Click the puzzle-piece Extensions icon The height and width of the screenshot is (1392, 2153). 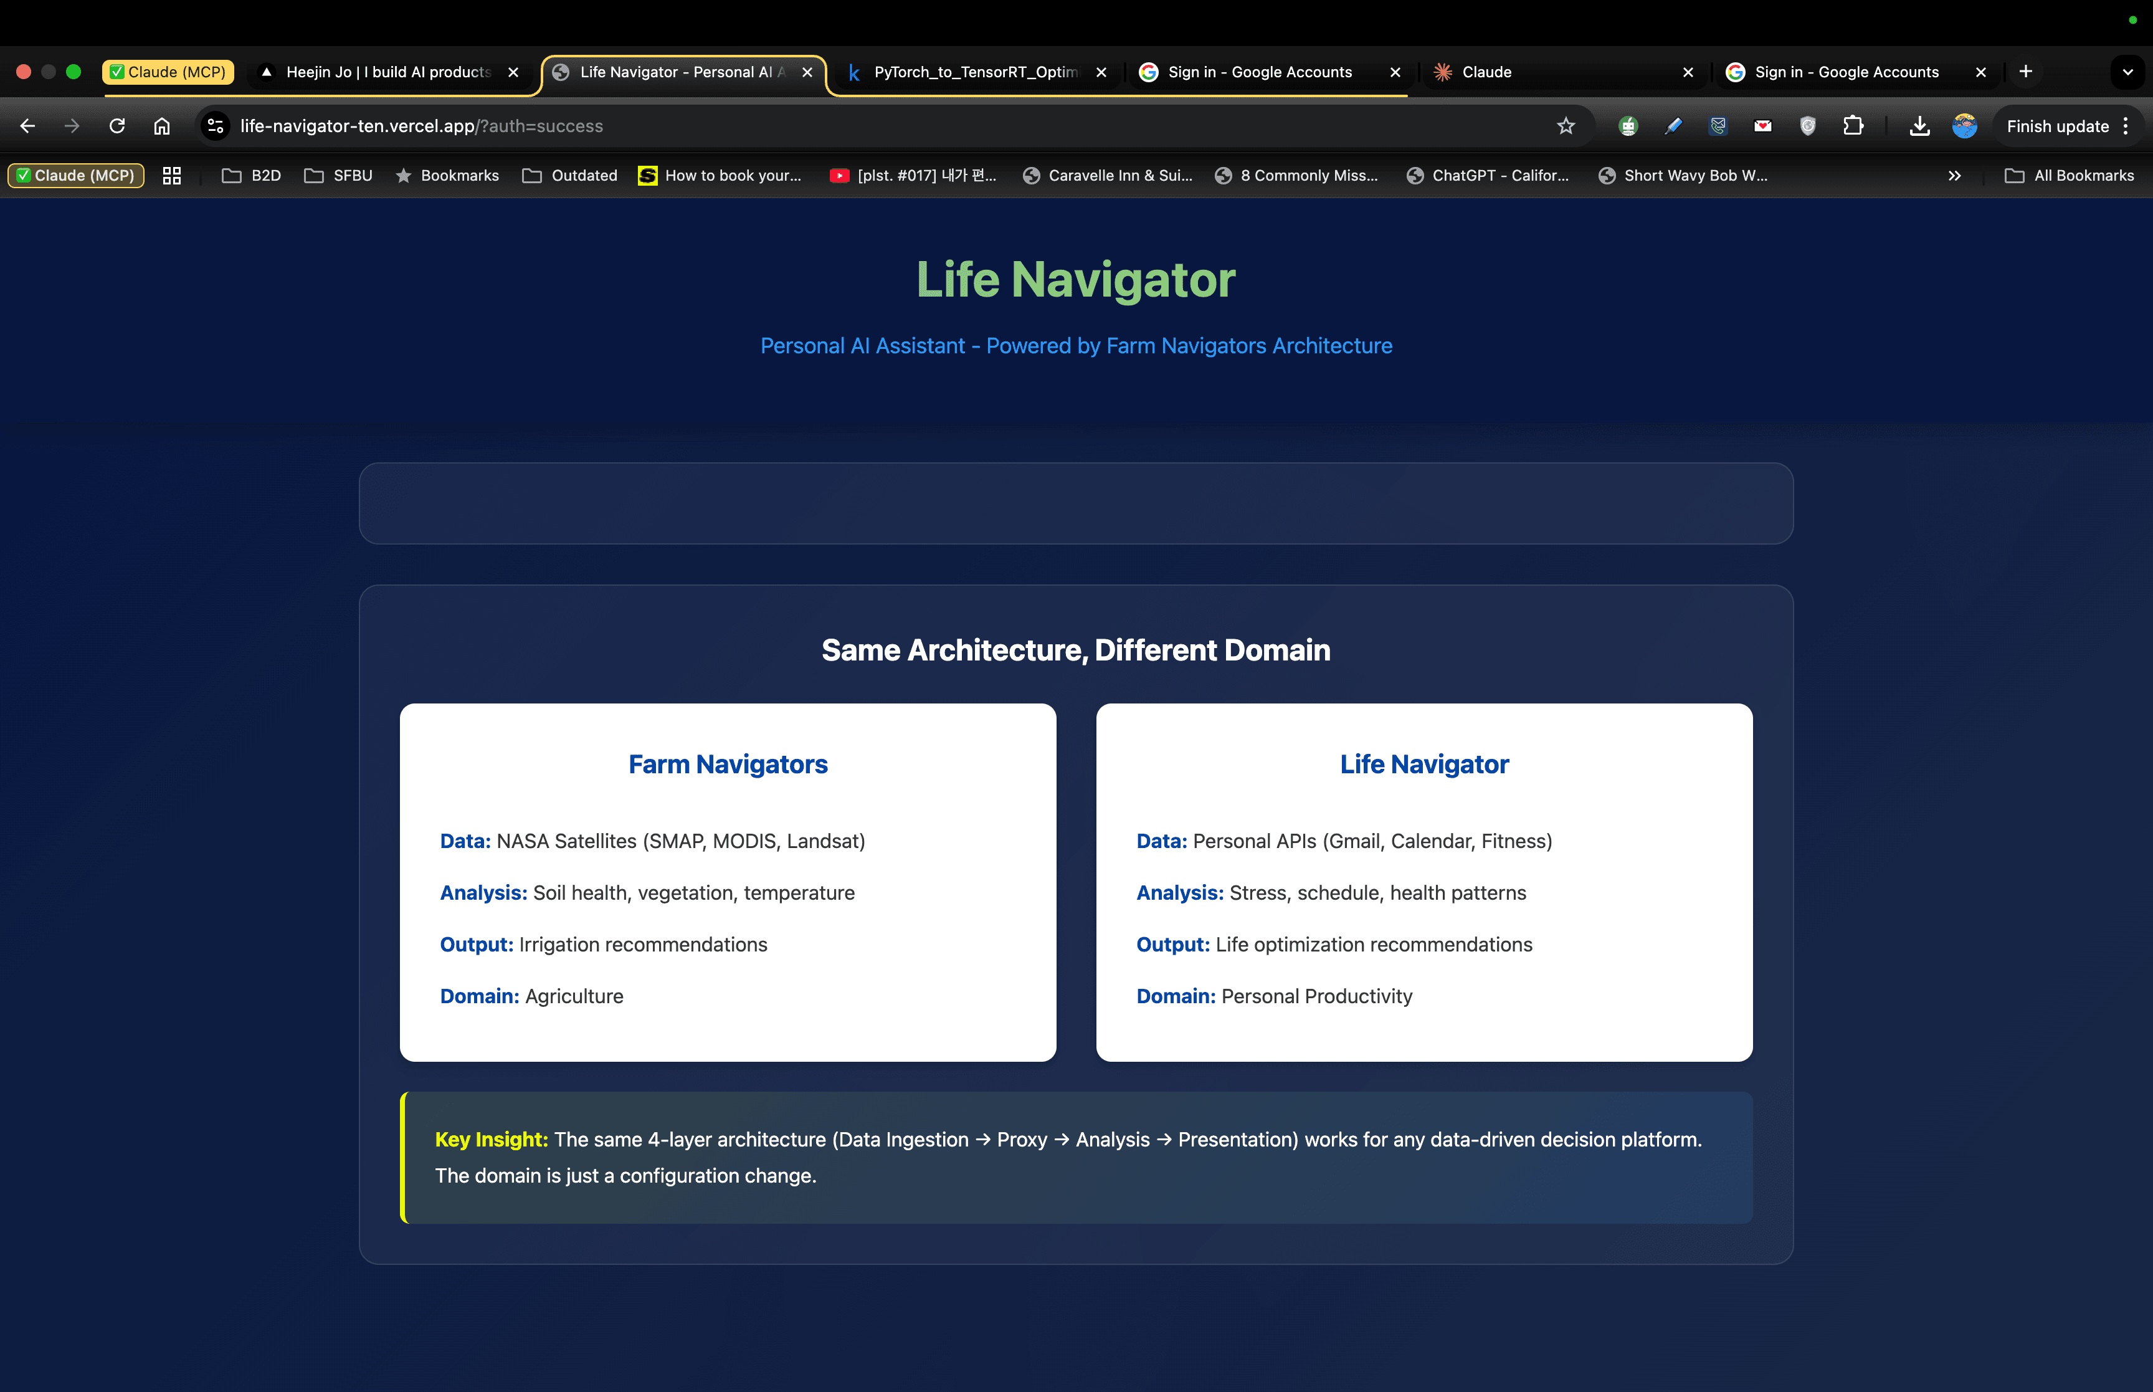pos(1853,126)
